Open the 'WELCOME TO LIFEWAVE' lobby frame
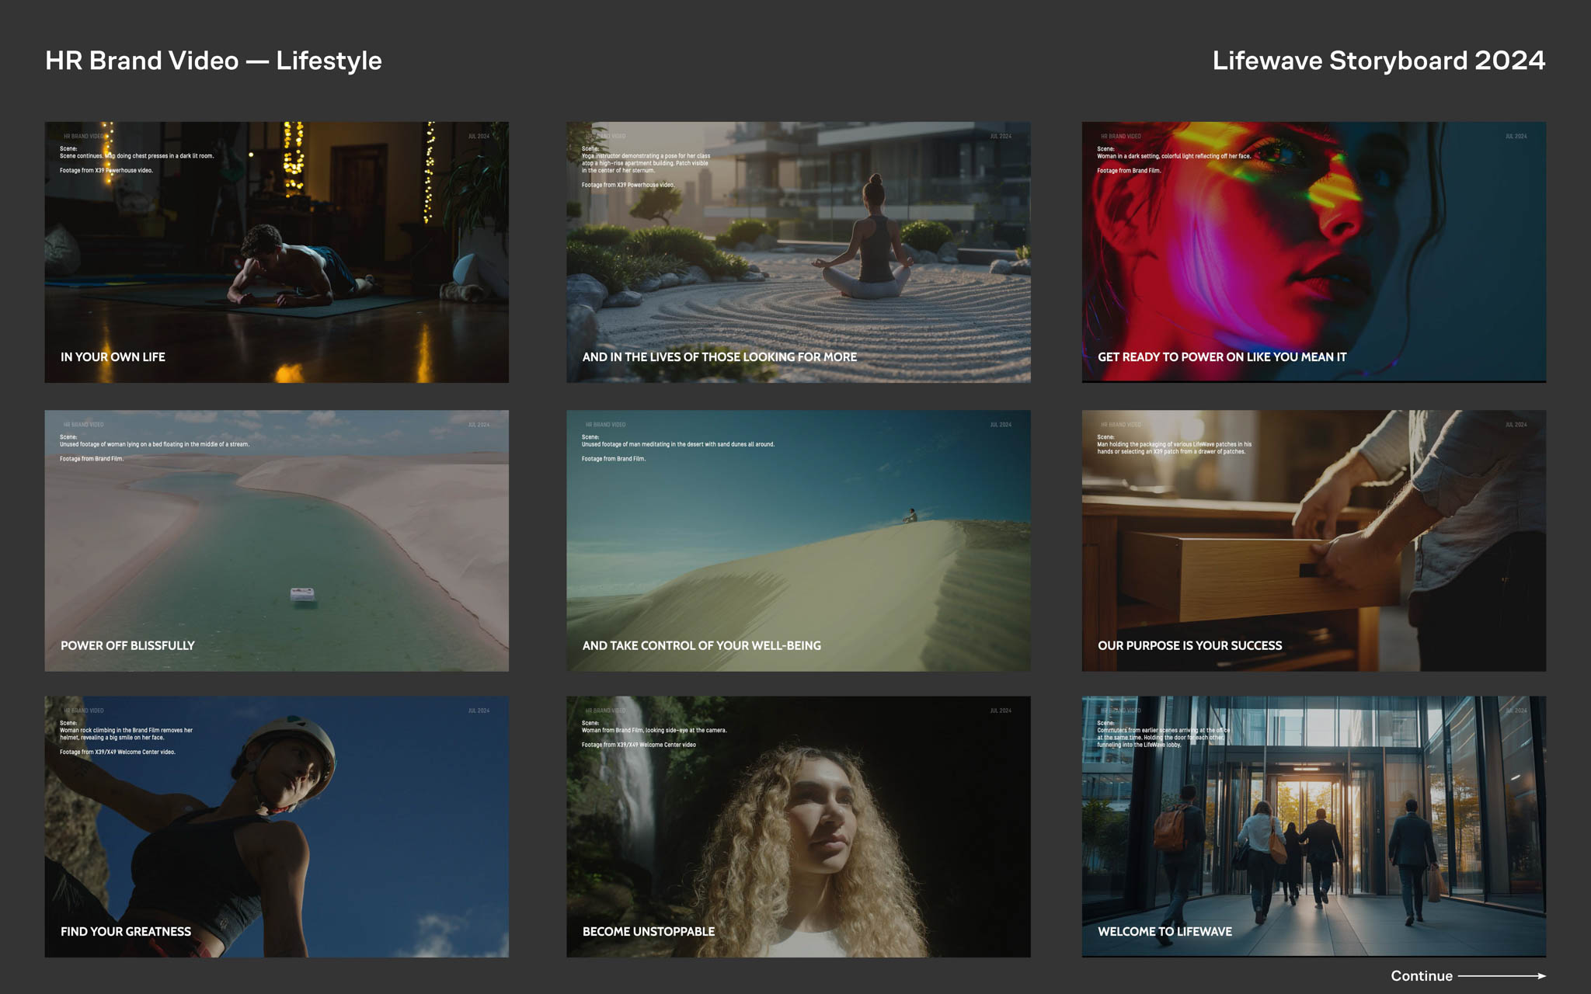This screenshot has height=994, width=1591. click(1313, 826)
